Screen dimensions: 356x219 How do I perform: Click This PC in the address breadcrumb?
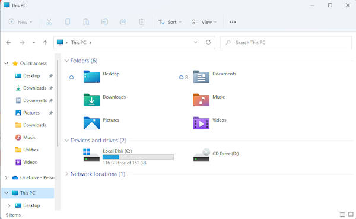click(78, 42)
